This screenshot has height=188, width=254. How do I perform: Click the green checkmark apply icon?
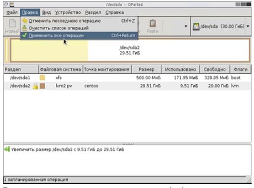25,35
